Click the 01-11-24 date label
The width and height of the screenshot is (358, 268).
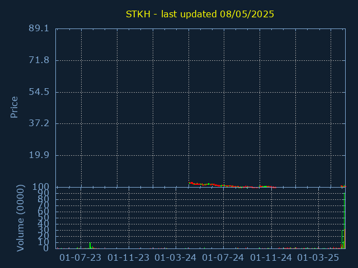tap(271, 258)
